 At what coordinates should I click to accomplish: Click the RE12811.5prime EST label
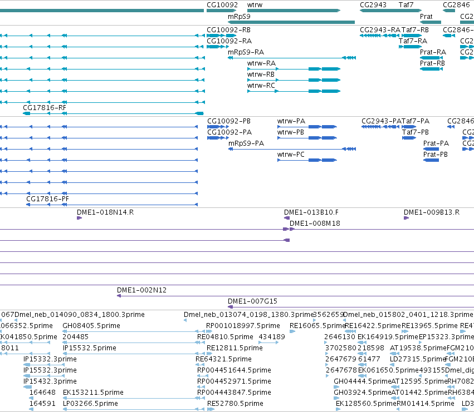tap(234, 348)
